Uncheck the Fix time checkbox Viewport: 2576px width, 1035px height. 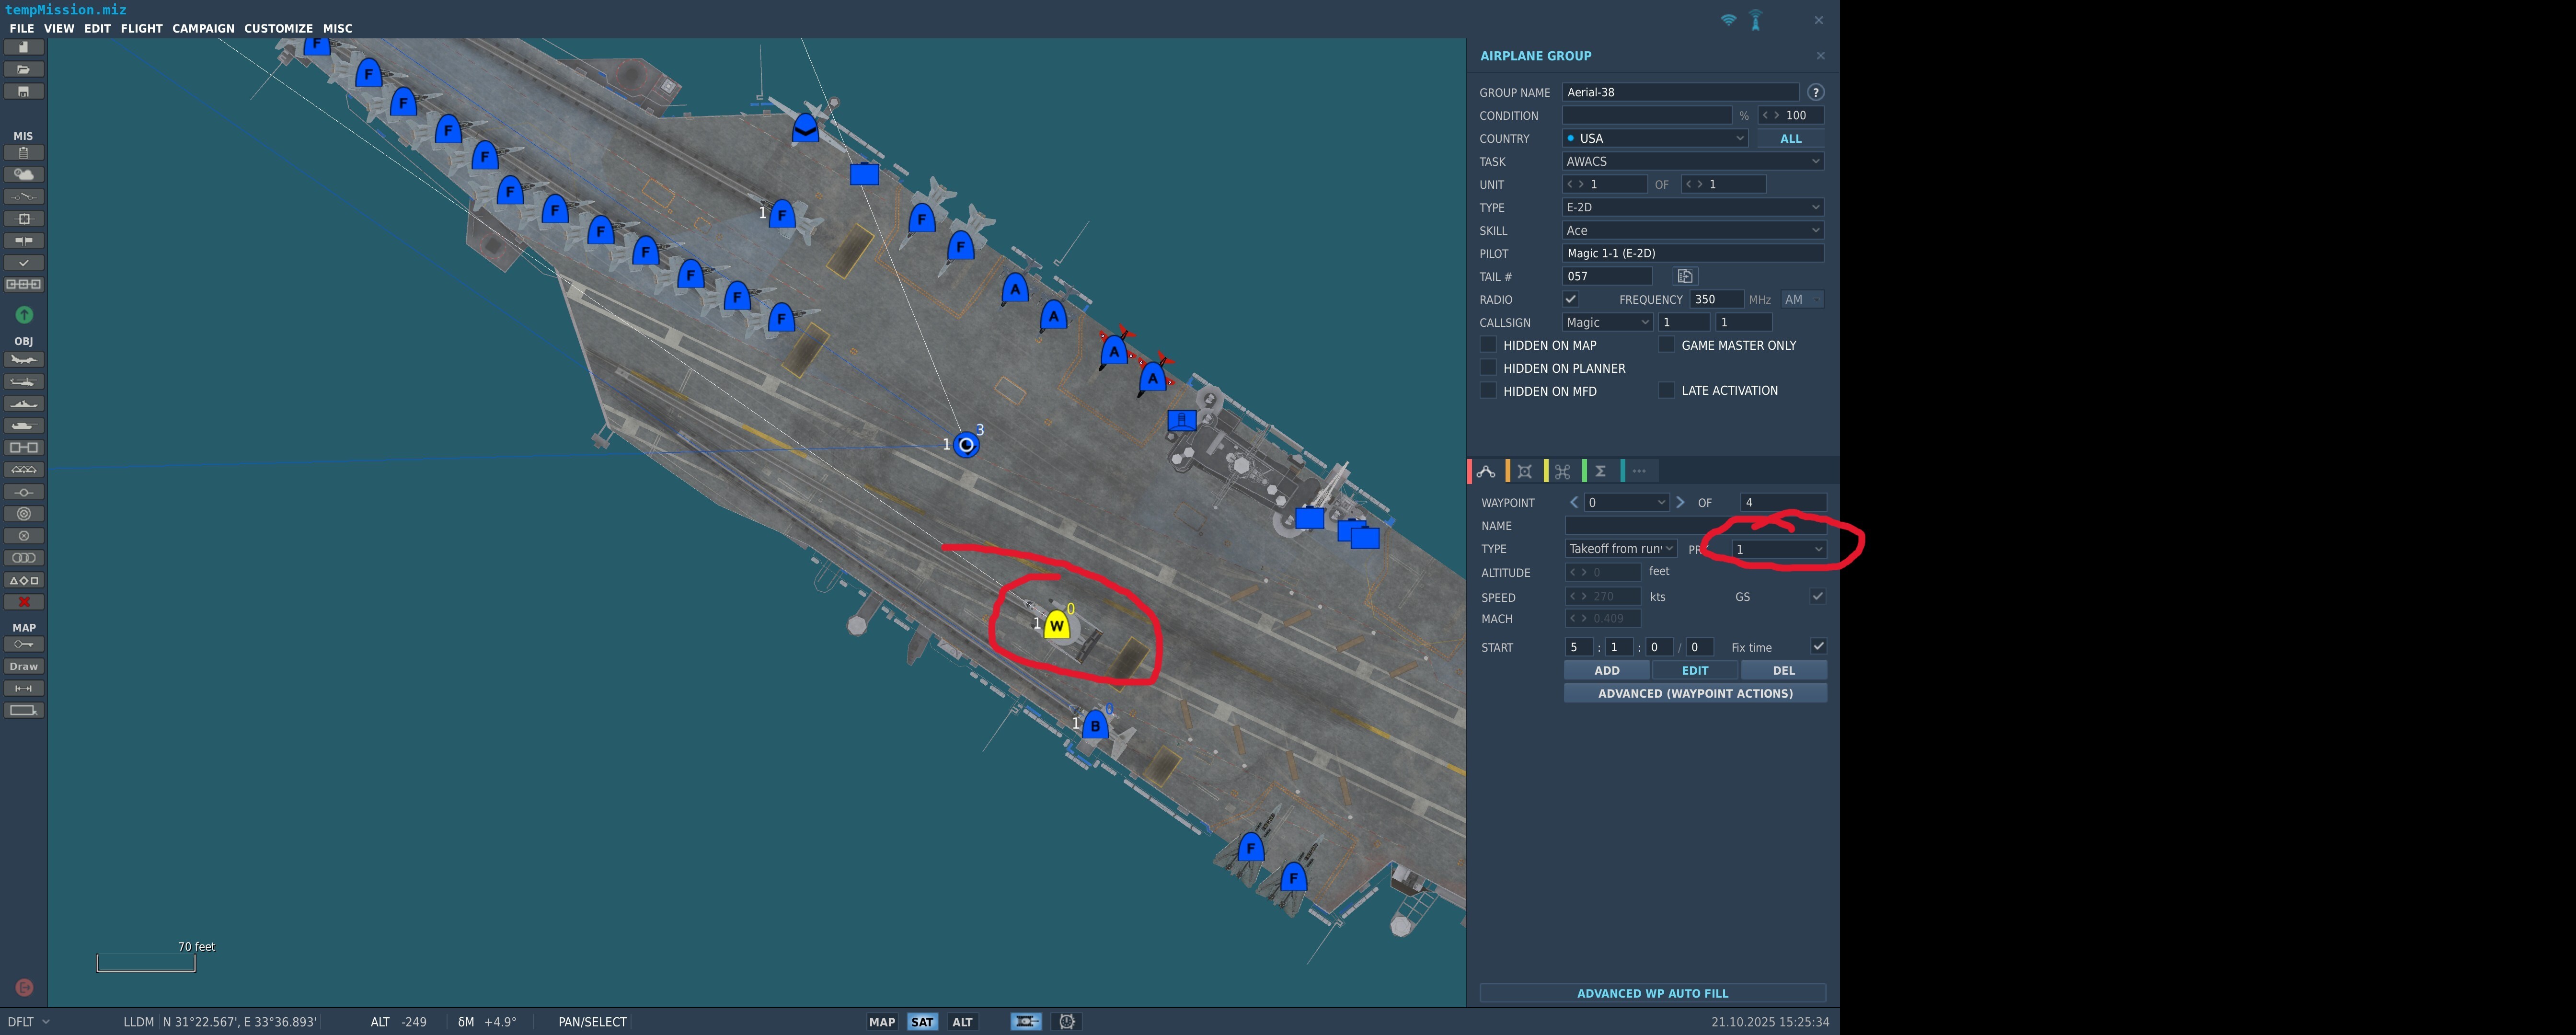tap(1817, 647)
